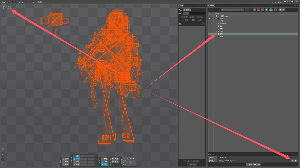Viewport: 300px width, 168px height.
Task: Redo action via the redo arrow
Action: (x=30, y=2)
